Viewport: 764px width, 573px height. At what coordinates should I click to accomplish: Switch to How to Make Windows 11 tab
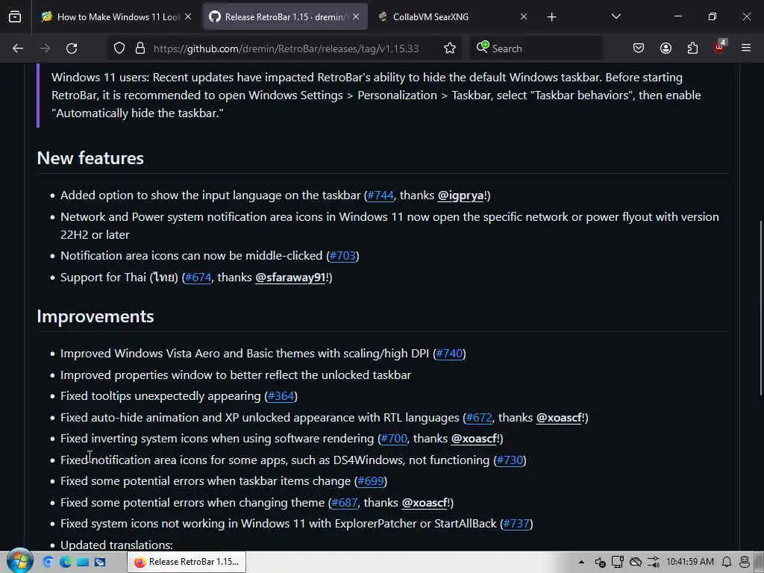[116, 16]
